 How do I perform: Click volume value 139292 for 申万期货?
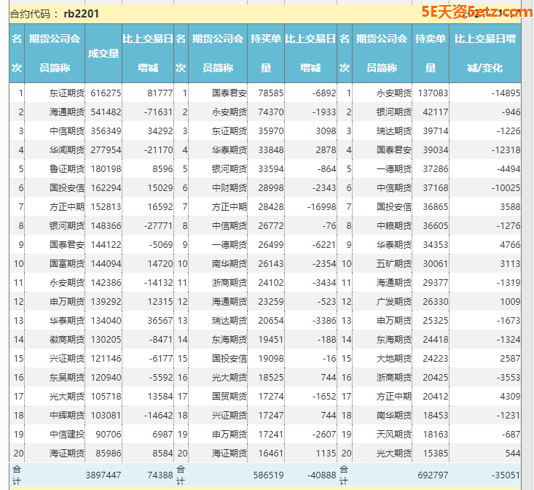tap(106, 302)
